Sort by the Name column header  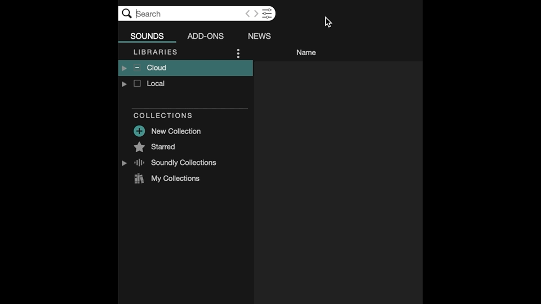click(306, 53)
